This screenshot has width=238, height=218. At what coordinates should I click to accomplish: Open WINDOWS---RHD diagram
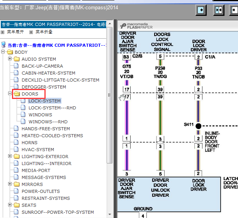48,122
